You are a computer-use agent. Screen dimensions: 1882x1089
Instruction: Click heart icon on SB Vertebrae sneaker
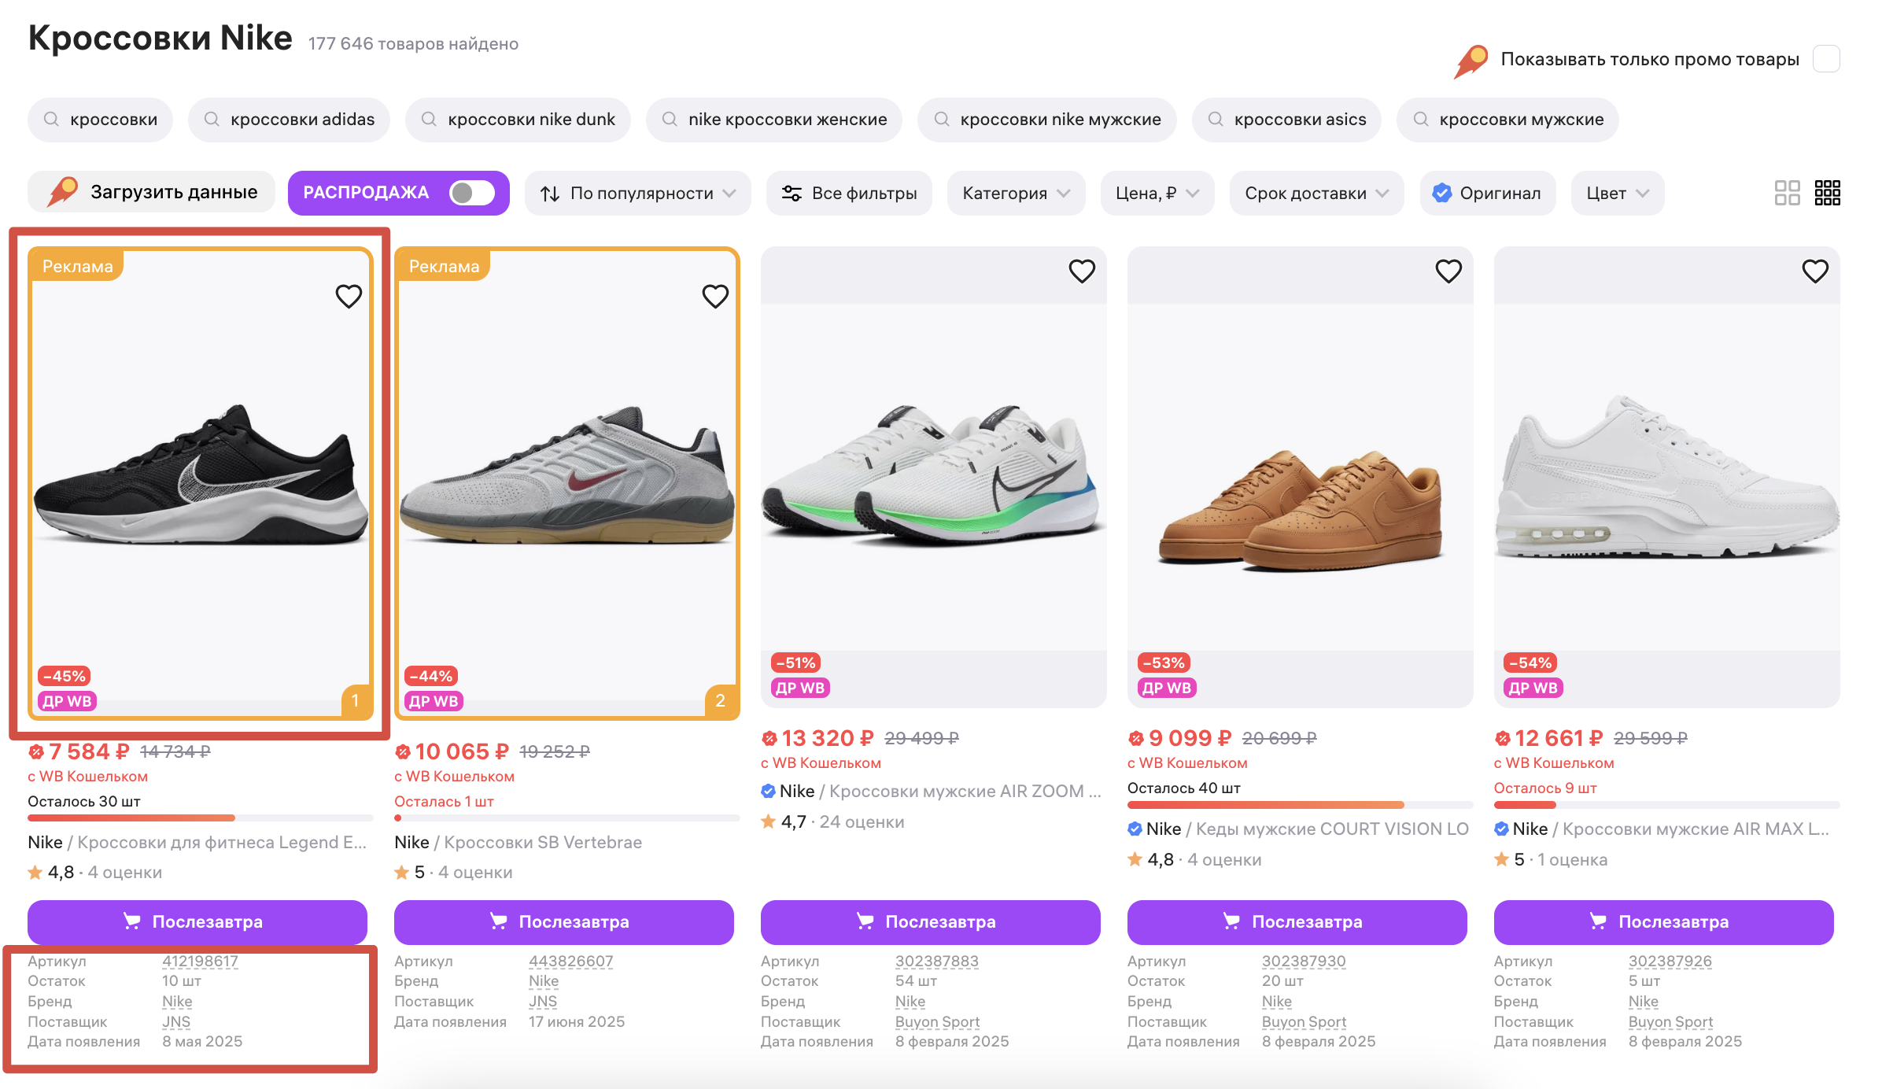pos(715,297)
